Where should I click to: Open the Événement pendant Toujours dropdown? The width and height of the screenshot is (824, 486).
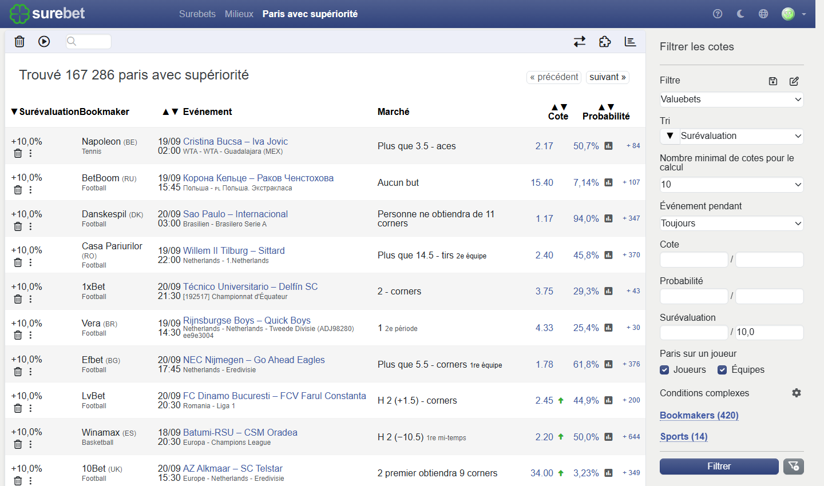(x=731, y=224)
